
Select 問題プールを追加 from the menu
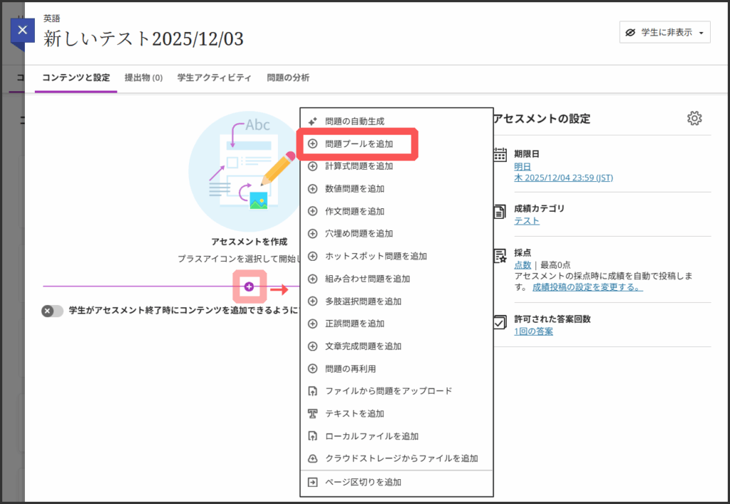[359, 144]
